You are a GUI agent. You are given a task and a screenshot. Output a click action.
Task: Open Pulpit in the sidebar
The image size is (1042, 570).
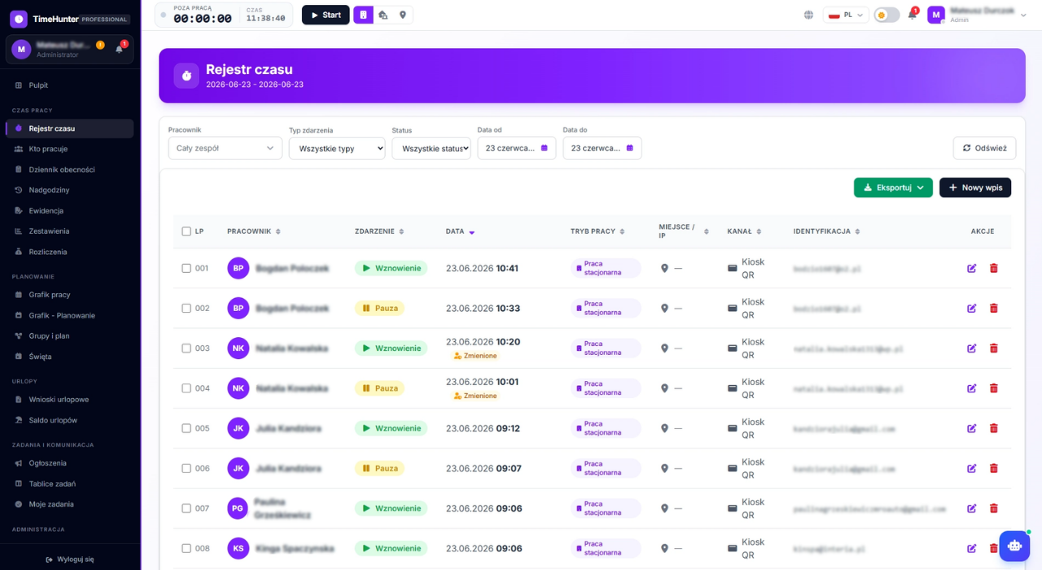69,85
